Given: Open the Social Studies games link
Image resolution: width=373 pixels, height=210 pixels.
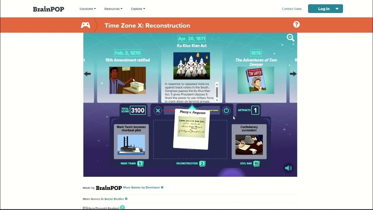Looking at the screenshot, I should (x=116, y=199).
